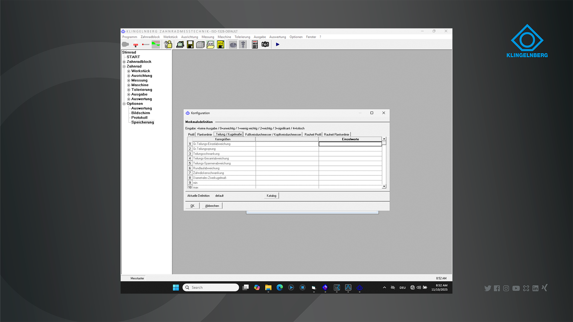The height and width of the screenshot is (322, 573).
Task: Open the Fenster menu
Action: click(x=311, y=37)
